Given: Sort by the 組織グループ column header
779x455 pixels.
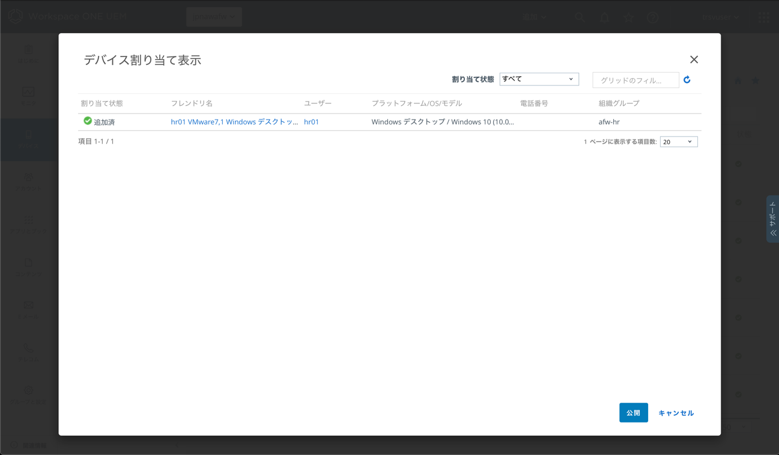Looking at the screenshot, I should pyautogui.click(x=619, y=103).
